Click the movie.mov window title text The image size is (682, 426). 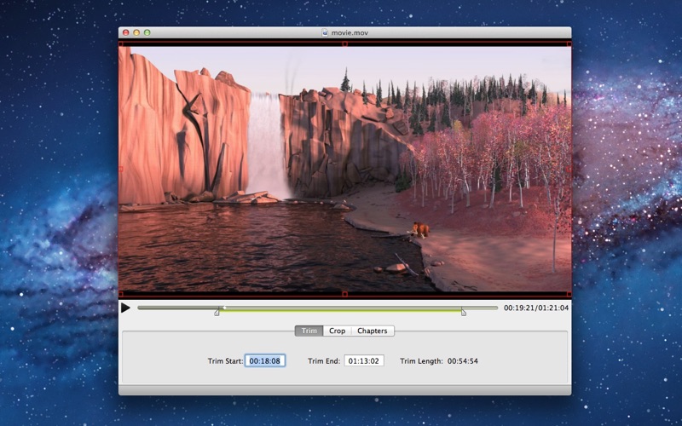pyautogui.click(x=350, y=32)
